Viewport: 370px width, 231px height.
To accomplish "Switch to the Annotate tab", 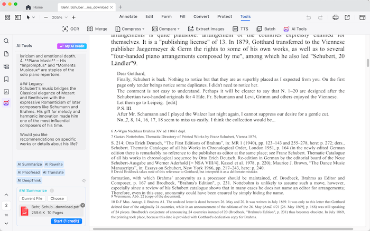I will coord(128,16).
